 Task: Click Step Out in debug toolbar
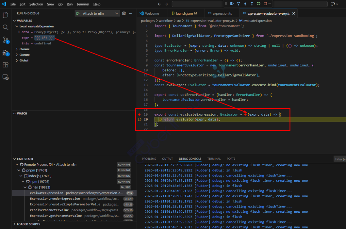coord(252,4)
